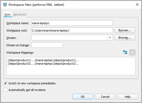Open the Advanced tab
The image size is (142, 103).
click(20, 15)
